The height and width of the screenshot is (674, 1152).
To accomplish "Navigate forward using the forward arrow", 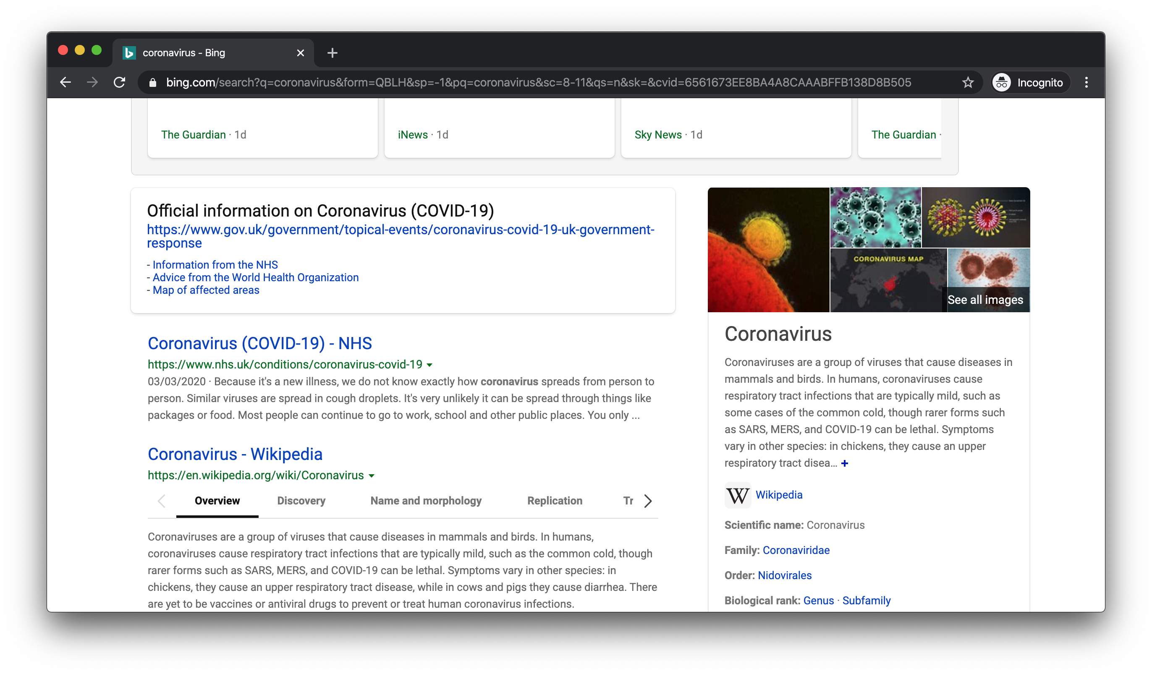I will click(93, 82).
